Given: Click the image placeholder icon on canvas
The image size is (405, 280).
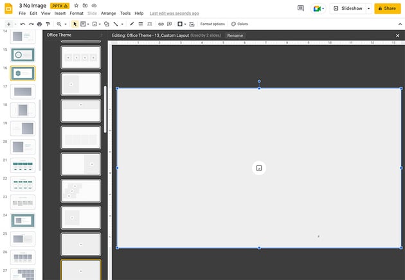Looking at the screenshot, I should coord(259,168).
